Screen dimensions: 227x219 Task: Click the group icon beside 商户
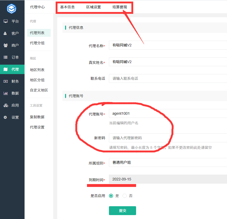point(6,45)
